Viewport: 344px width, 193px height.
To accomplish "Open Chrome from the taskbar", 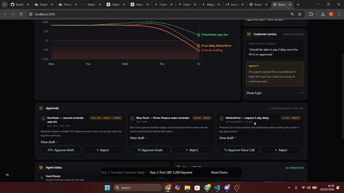I will tap(168, 188).
